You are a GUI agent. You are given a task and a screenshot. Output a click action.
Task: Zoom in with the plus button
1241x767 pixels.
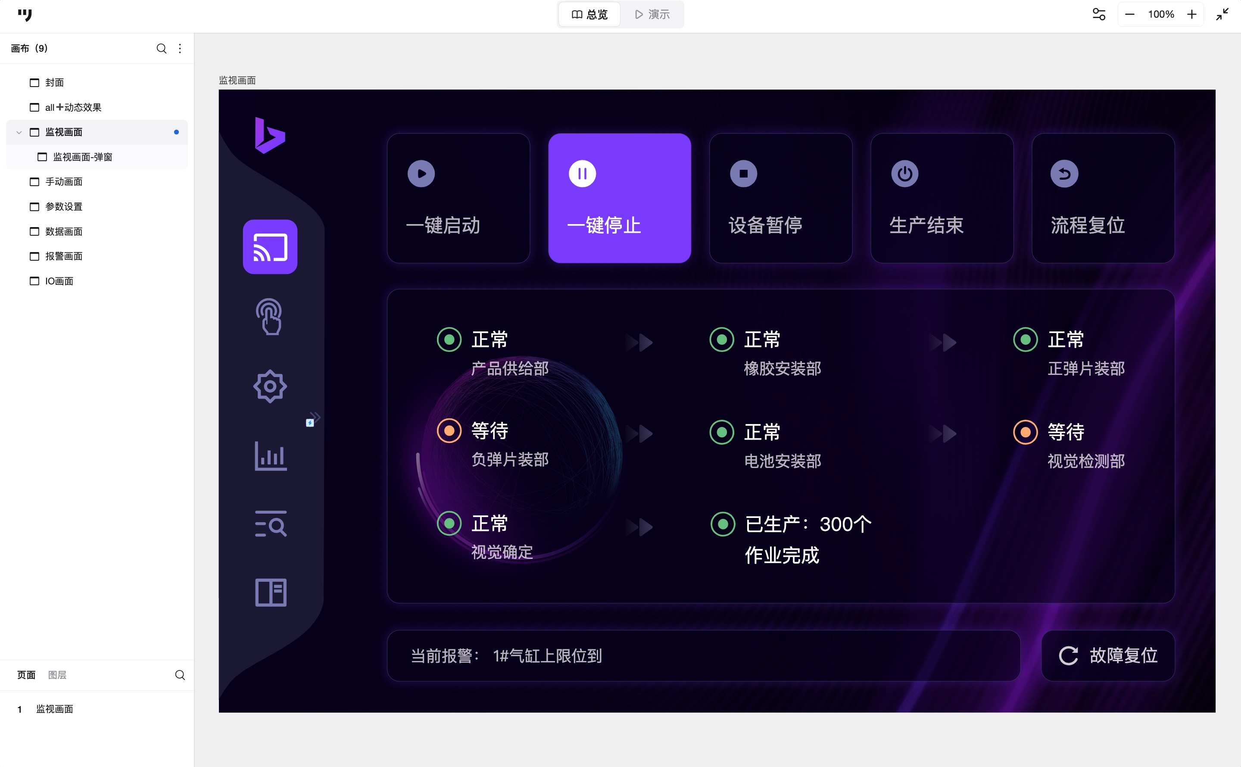click(x=1191, y=14)
